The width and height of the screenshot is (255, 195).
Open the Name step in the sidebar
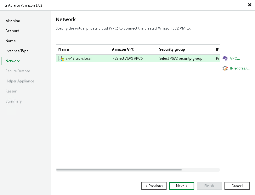10,41
